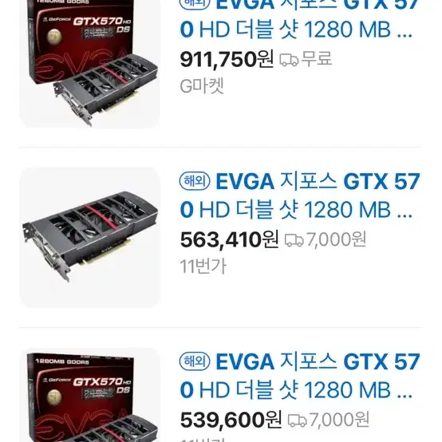Image resolution: width=442 pixels, height=442 pixels.
Task: Click 7,000원 shipping fee next to 563,410원
Action: (x=336, y=239)
